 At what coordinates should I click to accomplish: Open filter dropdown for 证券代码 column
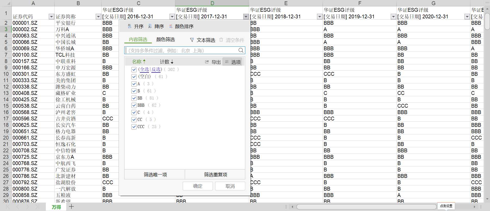coord(51,17)
